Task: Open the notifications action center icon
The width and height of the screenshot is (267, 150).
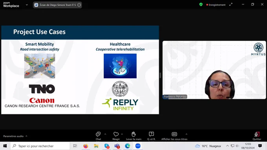Action: pyautogui.click(x=260, y=146)
